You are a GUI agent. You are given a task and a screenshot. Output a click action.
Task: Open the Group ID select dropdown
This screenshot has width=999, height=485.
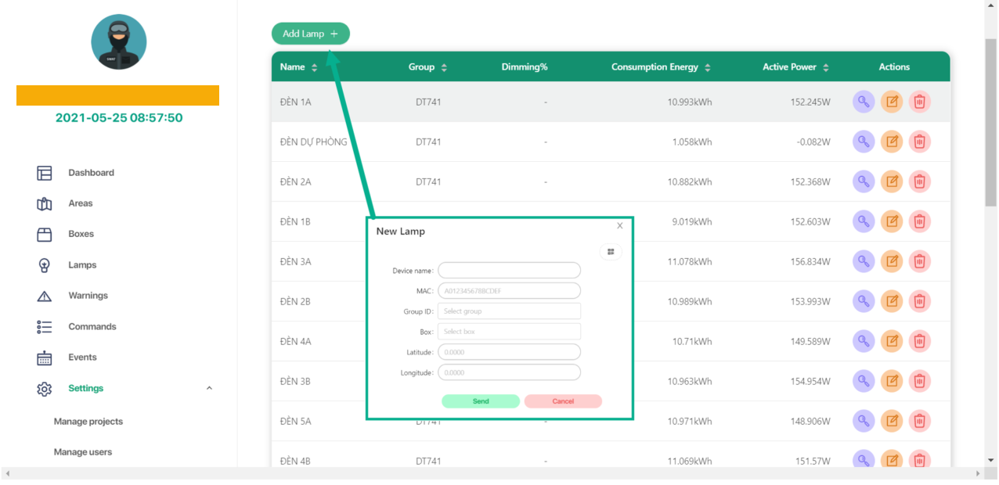509,311
